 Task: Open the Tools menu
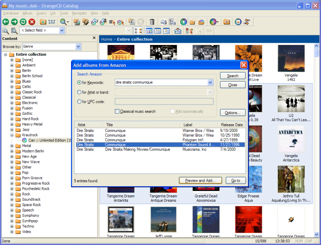click(x=64, y=13)
